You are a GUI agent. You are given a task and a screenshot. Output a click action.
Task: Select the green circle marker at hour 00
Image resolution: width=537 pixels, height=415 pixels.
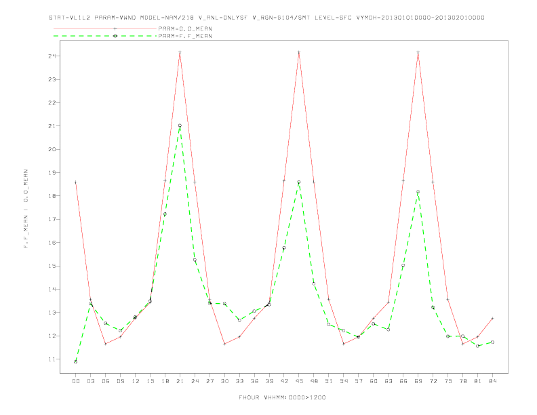(x=76, y=361)
